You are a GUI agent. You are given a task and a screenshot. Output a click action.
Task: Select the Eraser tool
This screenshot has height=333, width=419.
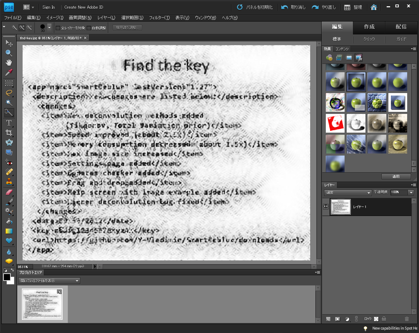click(9, 192)
